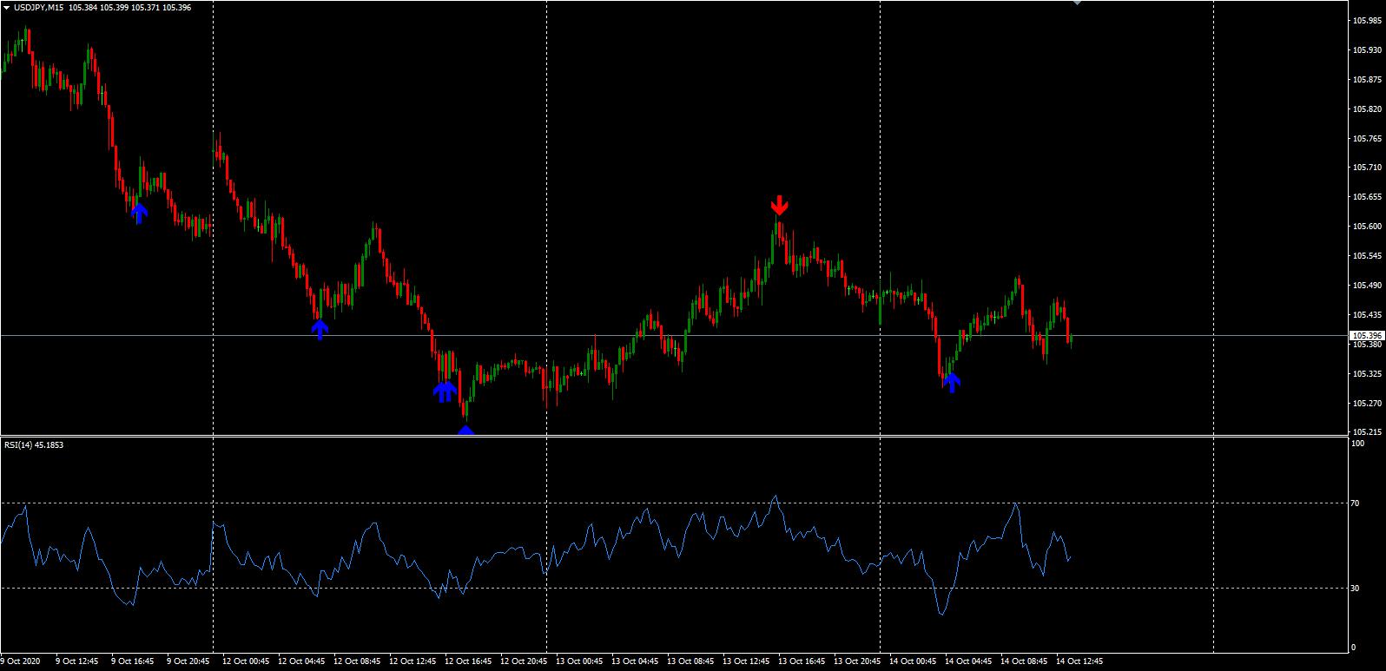Image resolution: width=1386 pixels, height=671 pixels.
Task: Click the 14 Oct 08:45 time axis label
Action: [1023, 661]
